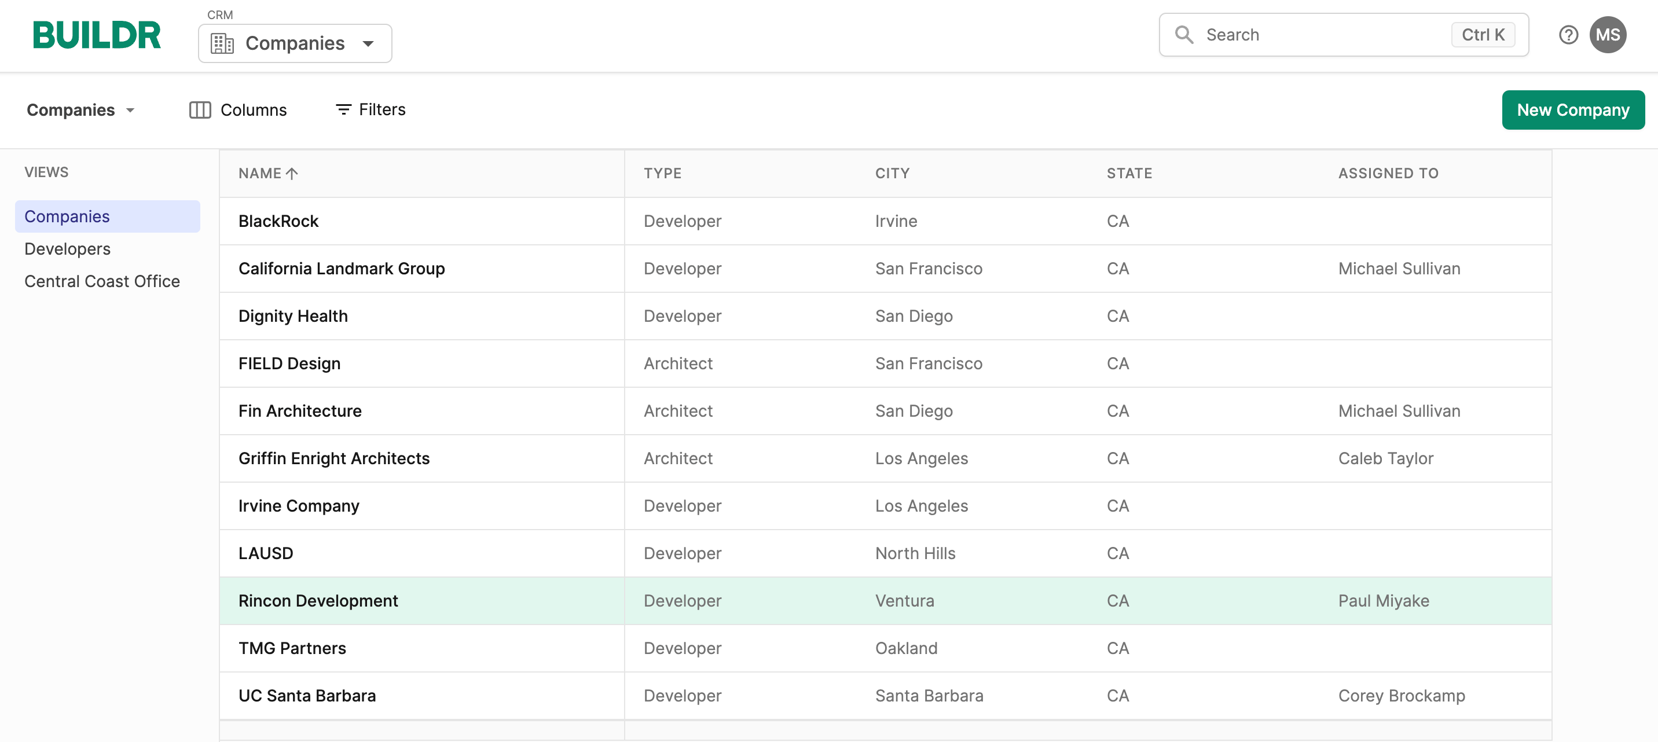Click the Columns icon to manage columns
The height and width of the screenshot is (742, 1658).
coord(201,109)
